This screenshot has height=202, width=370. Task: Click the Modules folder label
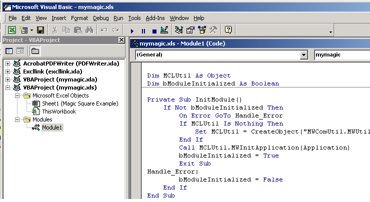42,119
